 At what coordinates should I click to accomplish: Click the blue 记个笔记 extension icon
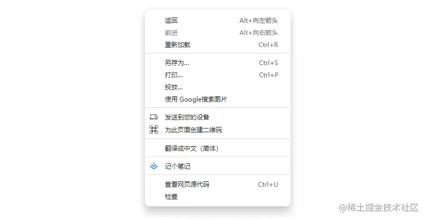[154, 166]
